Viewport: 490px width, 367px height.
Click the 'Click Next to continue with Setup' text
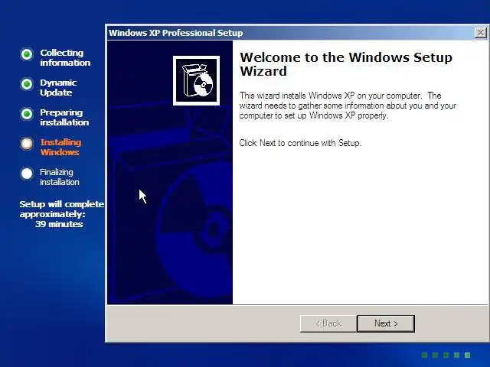[300, 143]
